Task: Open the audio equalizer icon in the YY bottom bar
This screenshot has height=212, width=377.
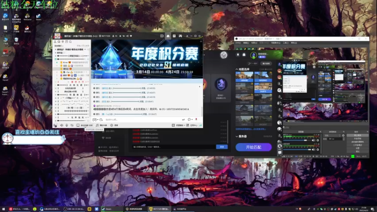Action: tap(72, 125)
